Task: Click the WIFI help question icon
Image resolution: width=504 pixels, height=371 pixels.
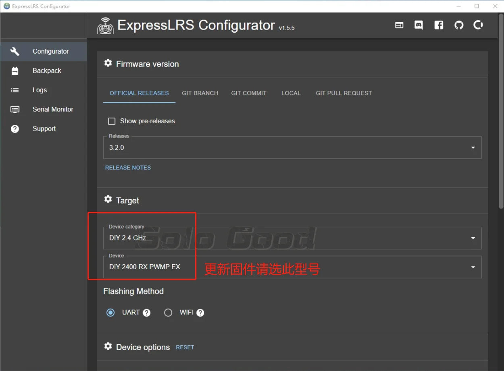Action: 200,313
